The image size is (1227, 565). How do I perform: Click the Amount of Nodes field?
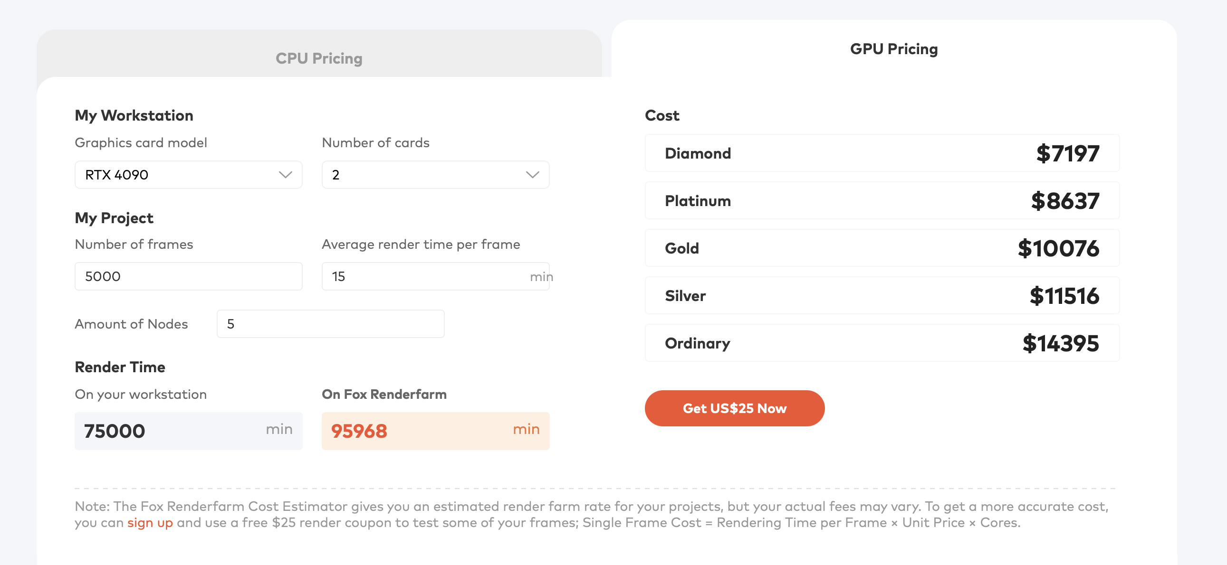(330, 324)
